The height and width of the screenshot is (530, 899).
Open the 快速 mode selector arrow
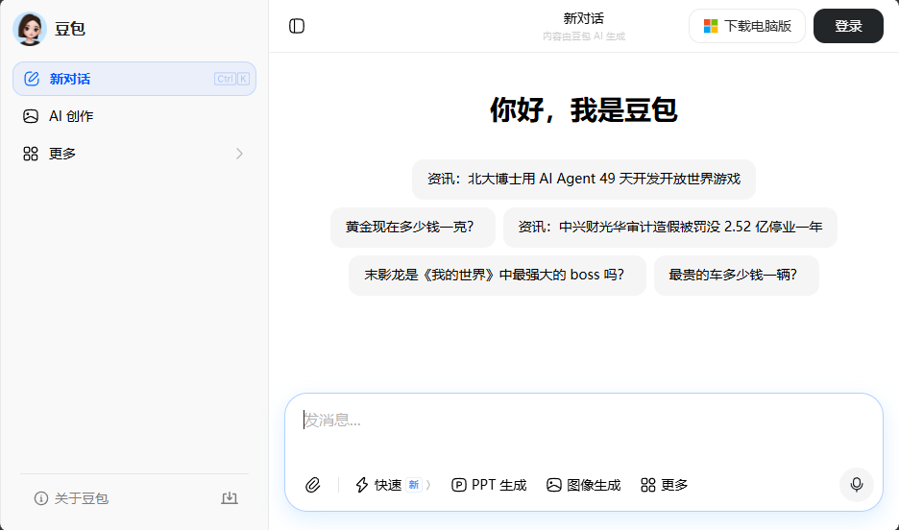428,485
